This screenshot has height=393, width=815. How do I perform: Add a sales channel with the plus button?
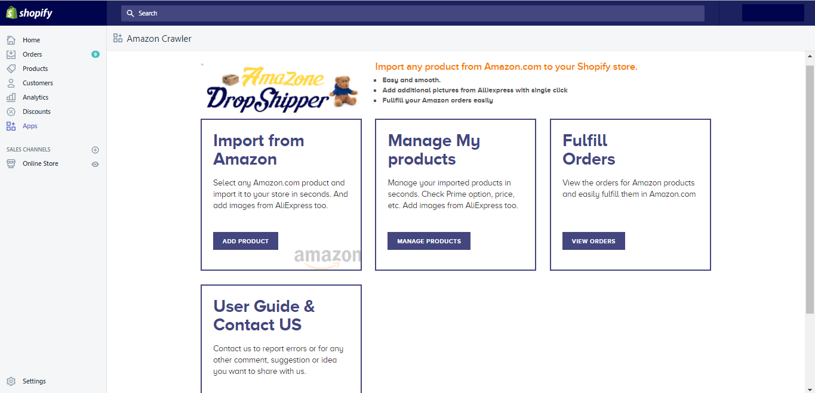tap(95, 150)
